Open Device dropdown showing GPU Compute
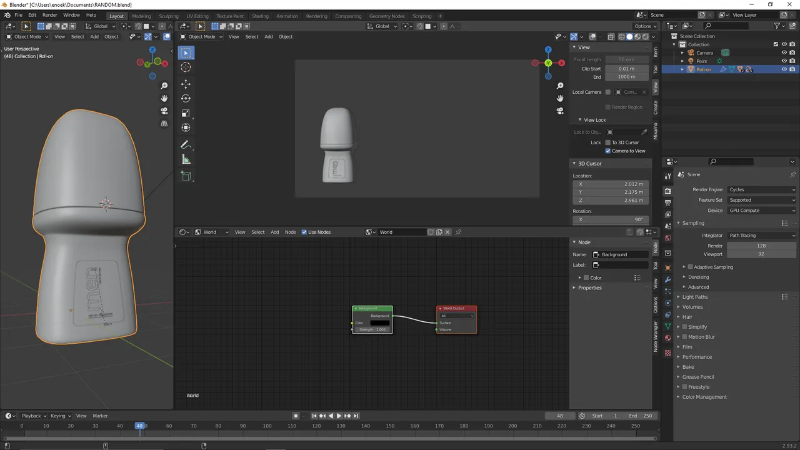800x450 pixels. tap(762, 211)
